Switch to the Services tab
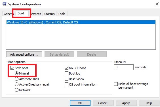Viewport: 160px width, 107px height. click(35, 14)
